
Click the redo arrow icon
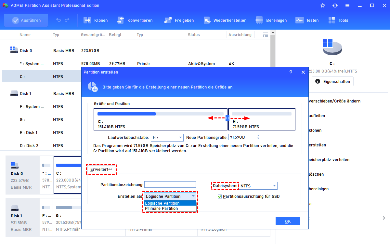click(x=67, y=20)
